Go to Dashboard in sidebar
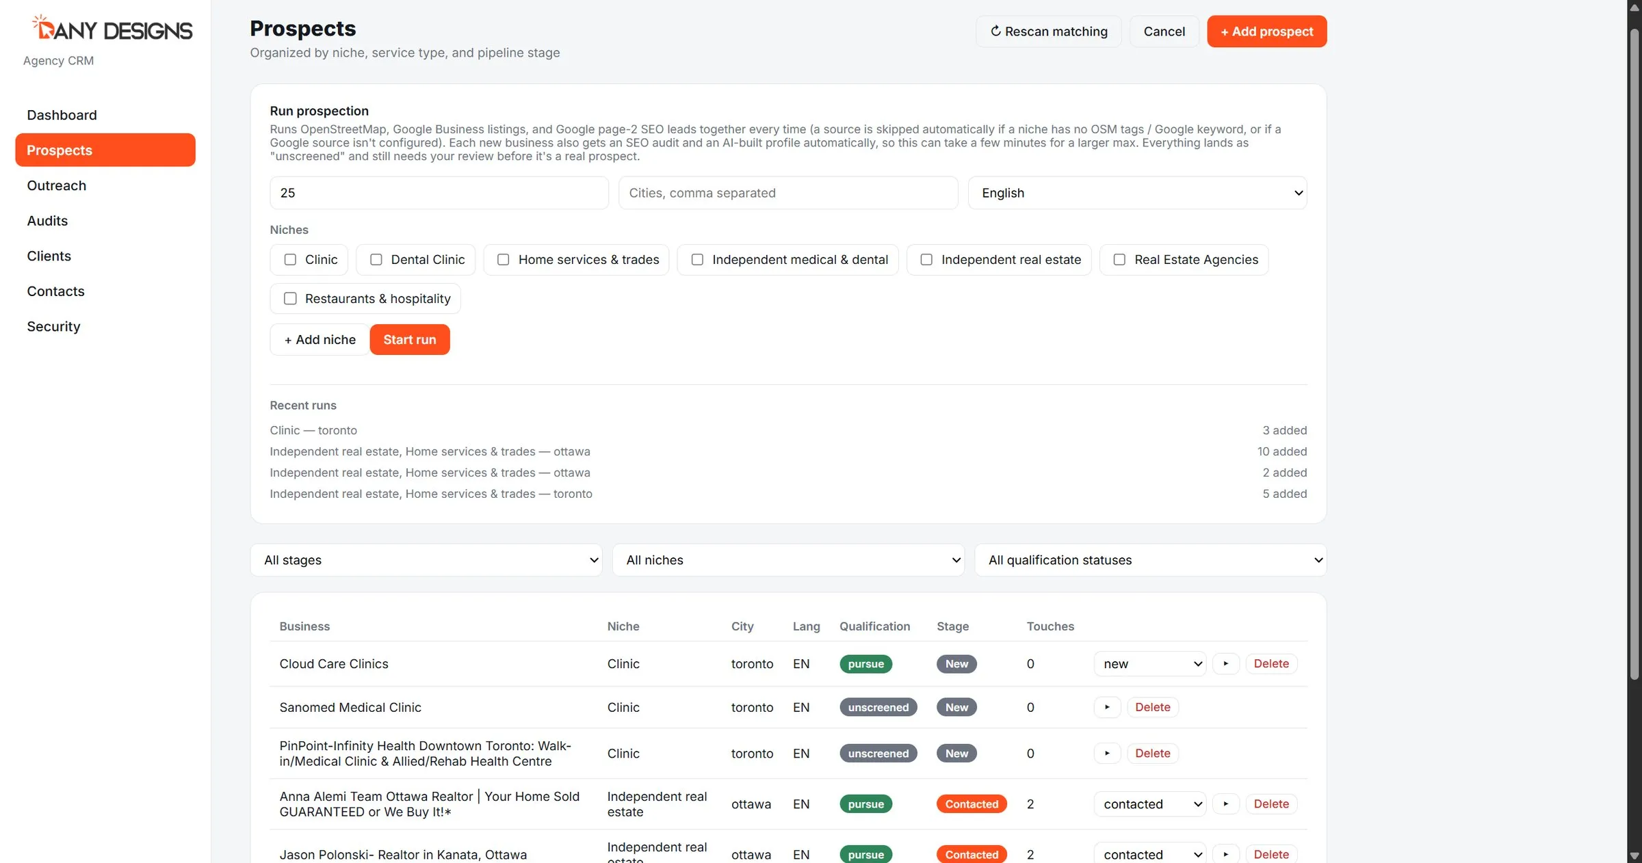1642x863 pixels. tap(105, 115)
